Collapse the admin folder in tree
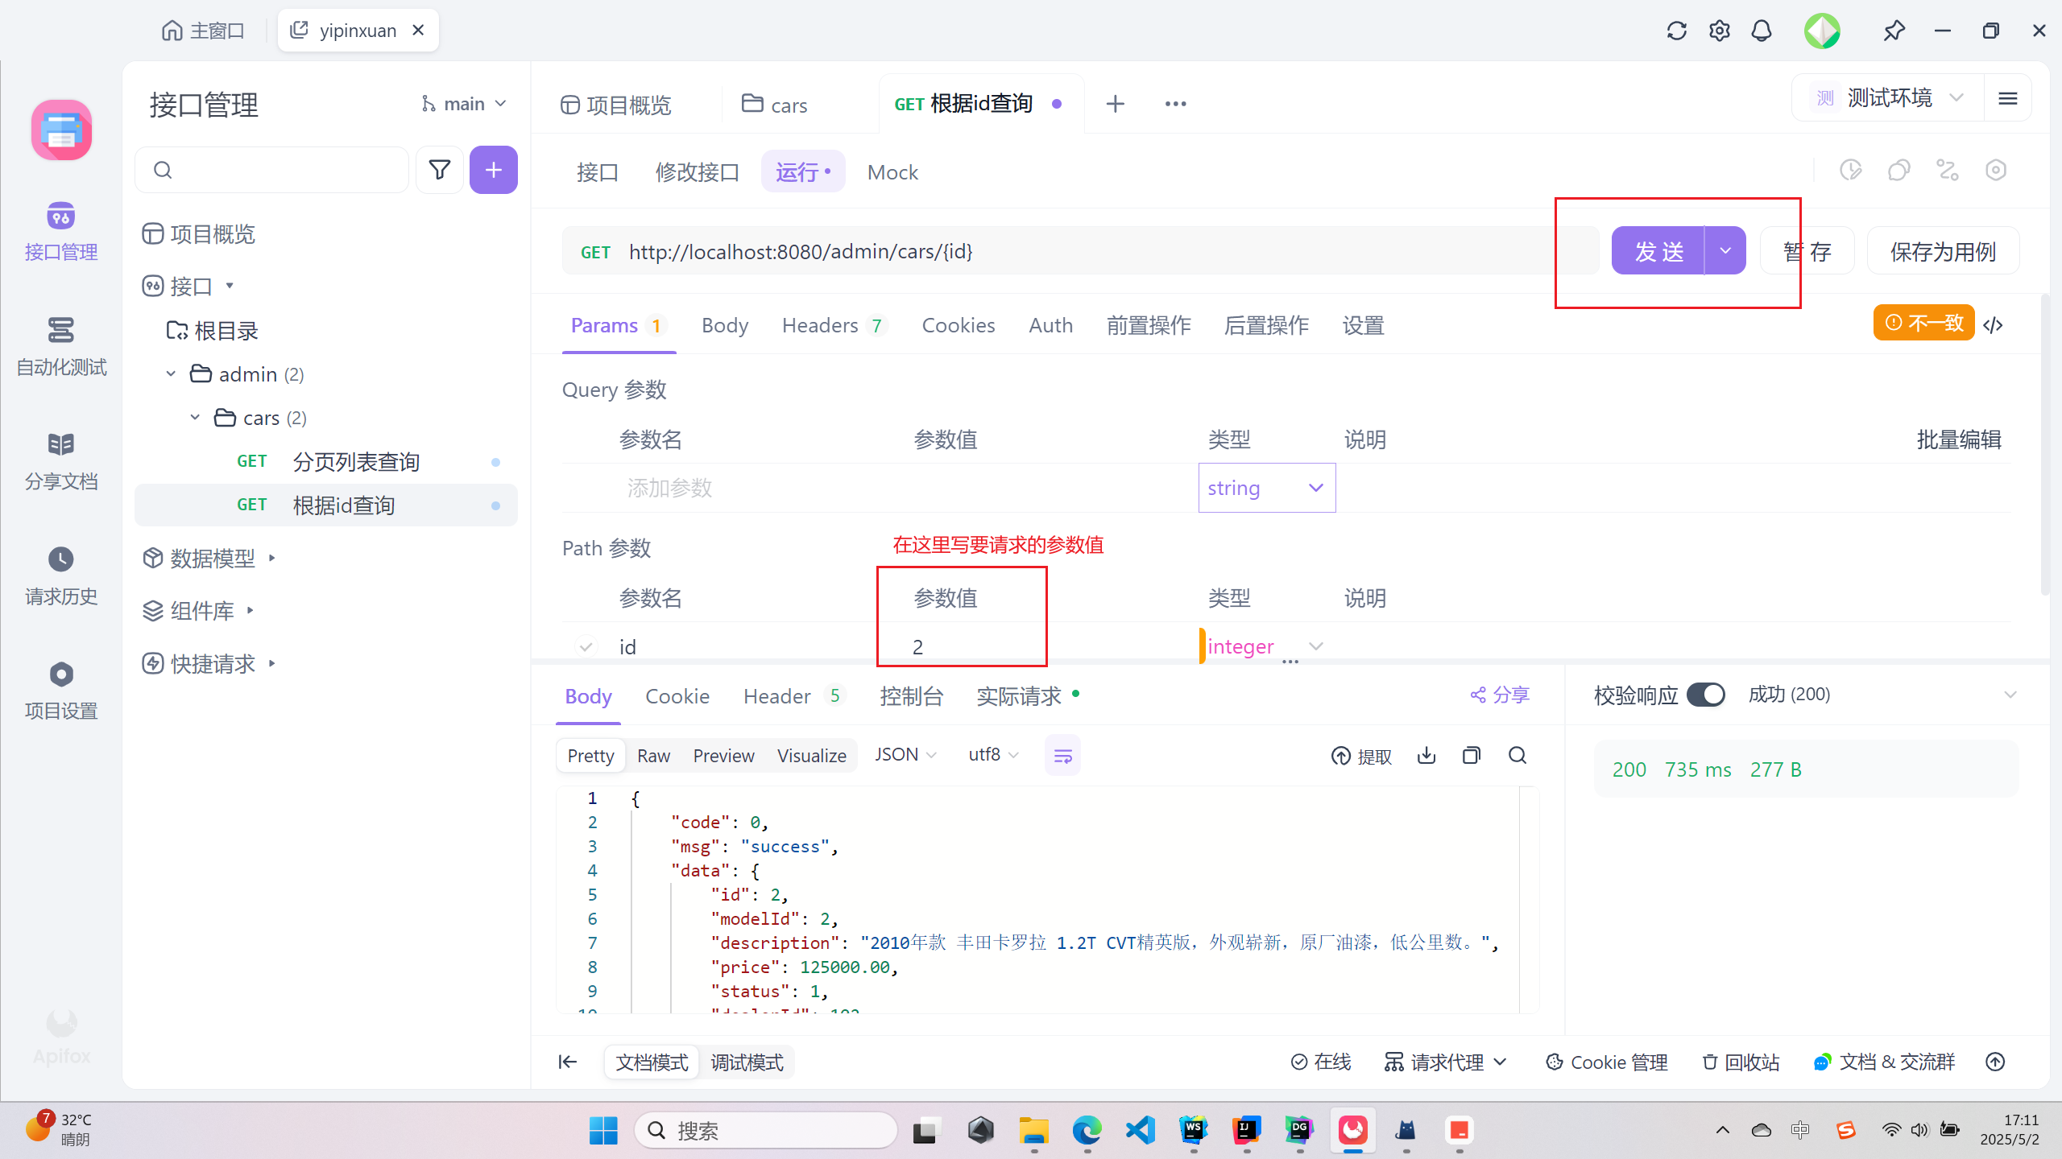 pos(171,374)
